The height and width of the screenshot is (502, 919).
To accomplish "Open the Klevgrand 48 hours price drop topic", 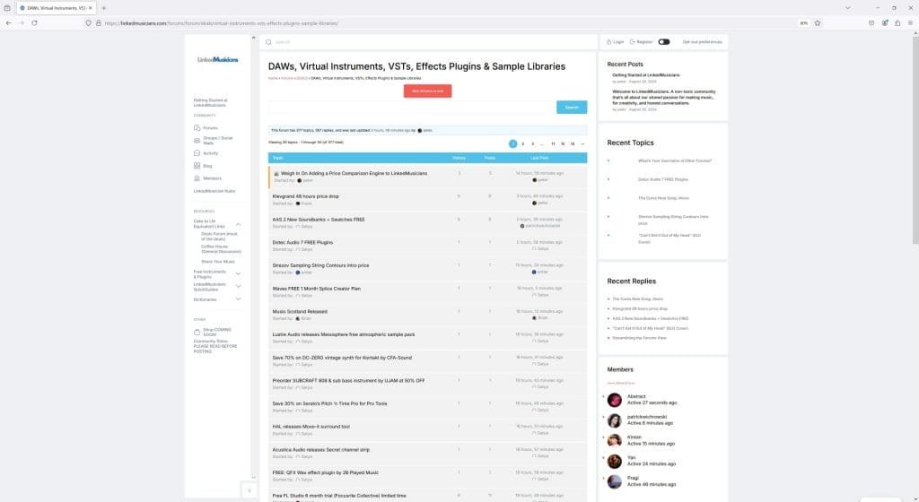I will (305, 195).
